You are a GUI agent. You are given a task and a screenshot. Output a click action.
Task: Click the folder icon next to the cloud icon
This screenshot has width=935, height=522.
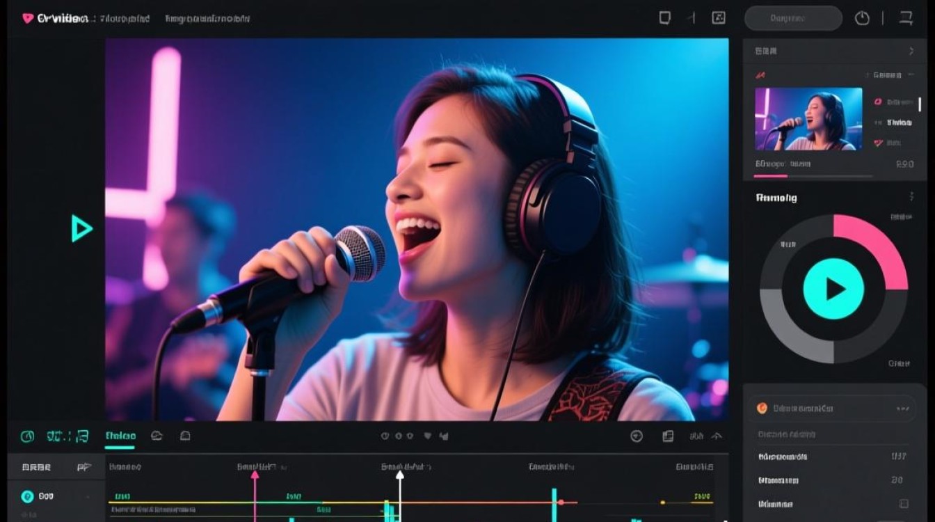(x=185, y=436)
